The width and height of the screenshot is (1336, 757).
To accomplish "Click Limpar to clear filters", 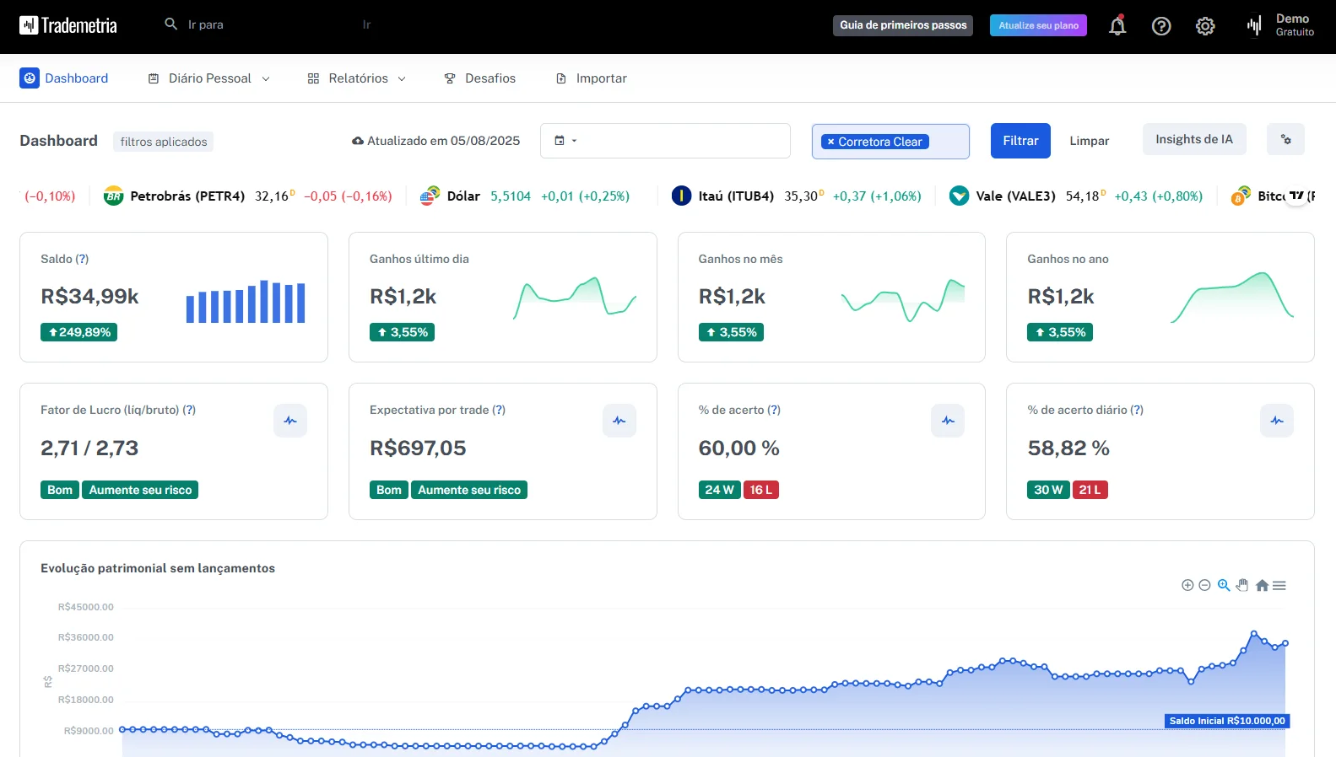I will click(1090, 141).
